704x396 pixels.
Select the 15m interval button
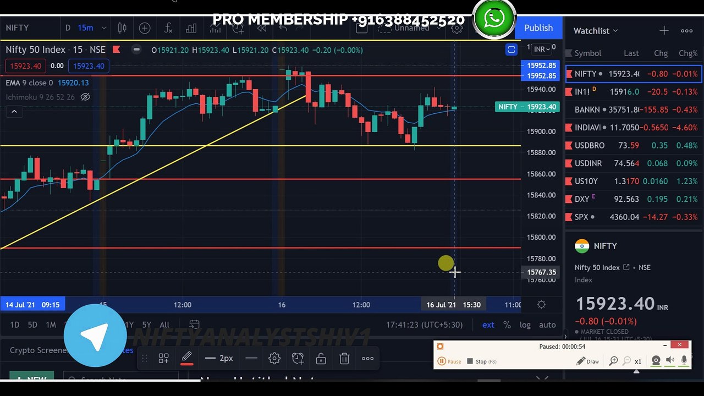pyautogui.click(x=85, y=28)
